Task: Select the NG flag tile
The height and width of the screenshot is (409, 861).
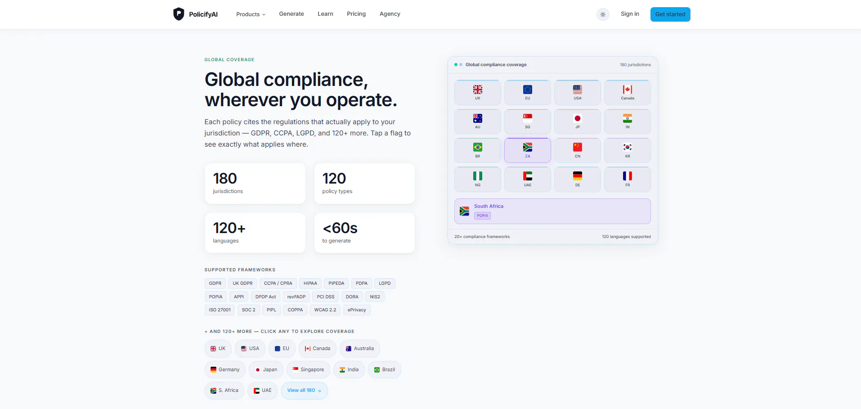Action: tap(478, 180)
